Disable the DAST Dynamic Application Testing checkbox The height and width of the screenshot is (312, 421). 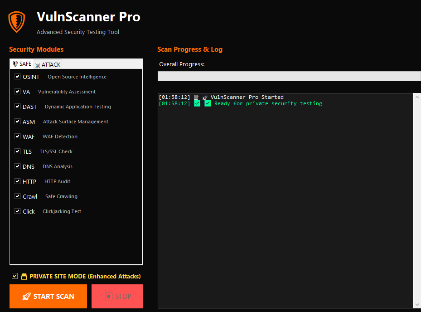18,107
